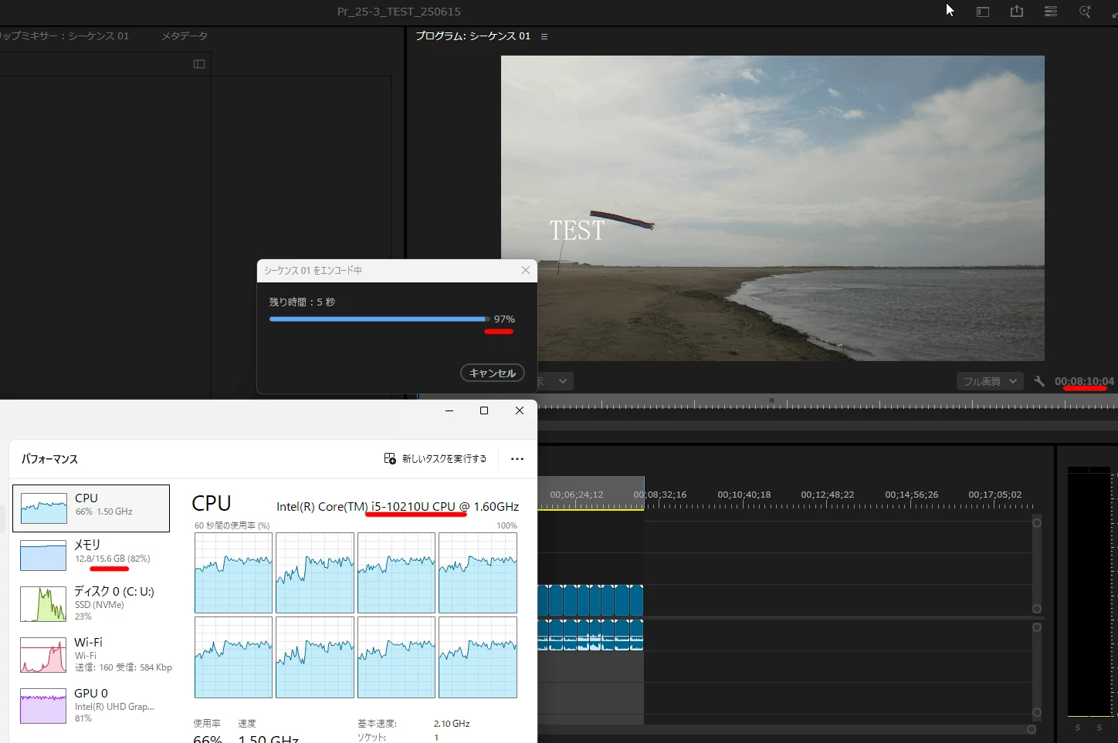
Task: Click the search magnifier icon in header
Action: tap(1085, 12)
